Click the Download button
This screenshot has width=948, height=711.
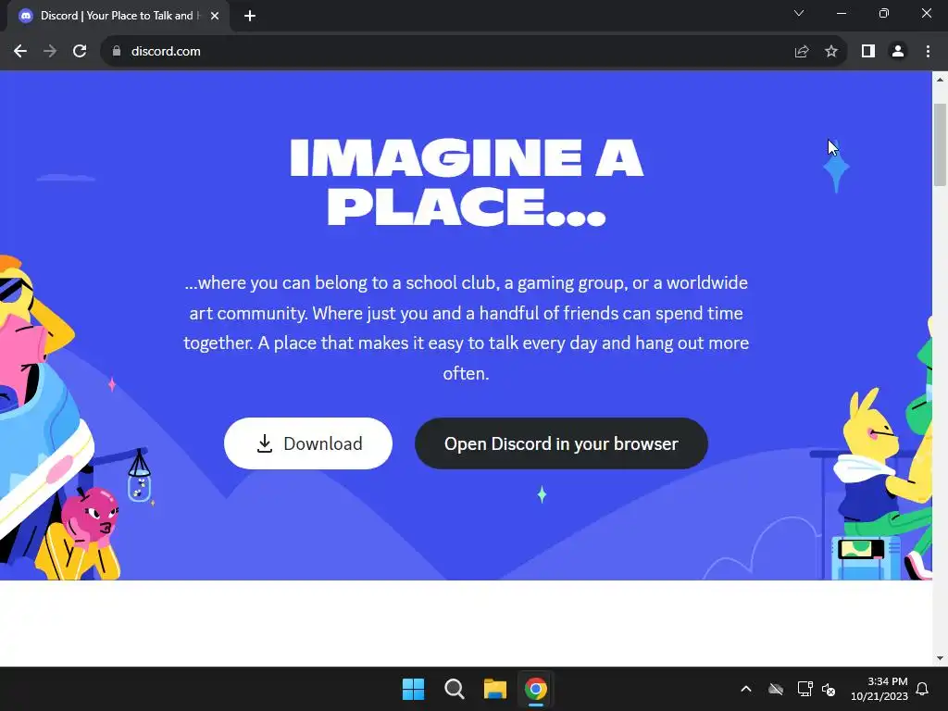tap(307, 443)
